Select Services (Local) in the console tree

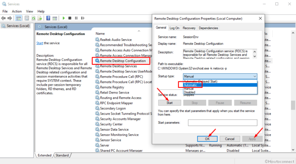pos(16,26)
